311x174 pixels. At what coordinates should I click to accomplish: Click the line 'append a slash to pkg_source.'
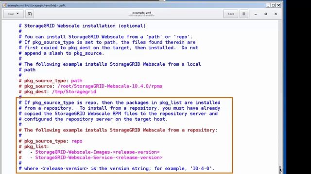pyautogui.click(x=62, y=53)
